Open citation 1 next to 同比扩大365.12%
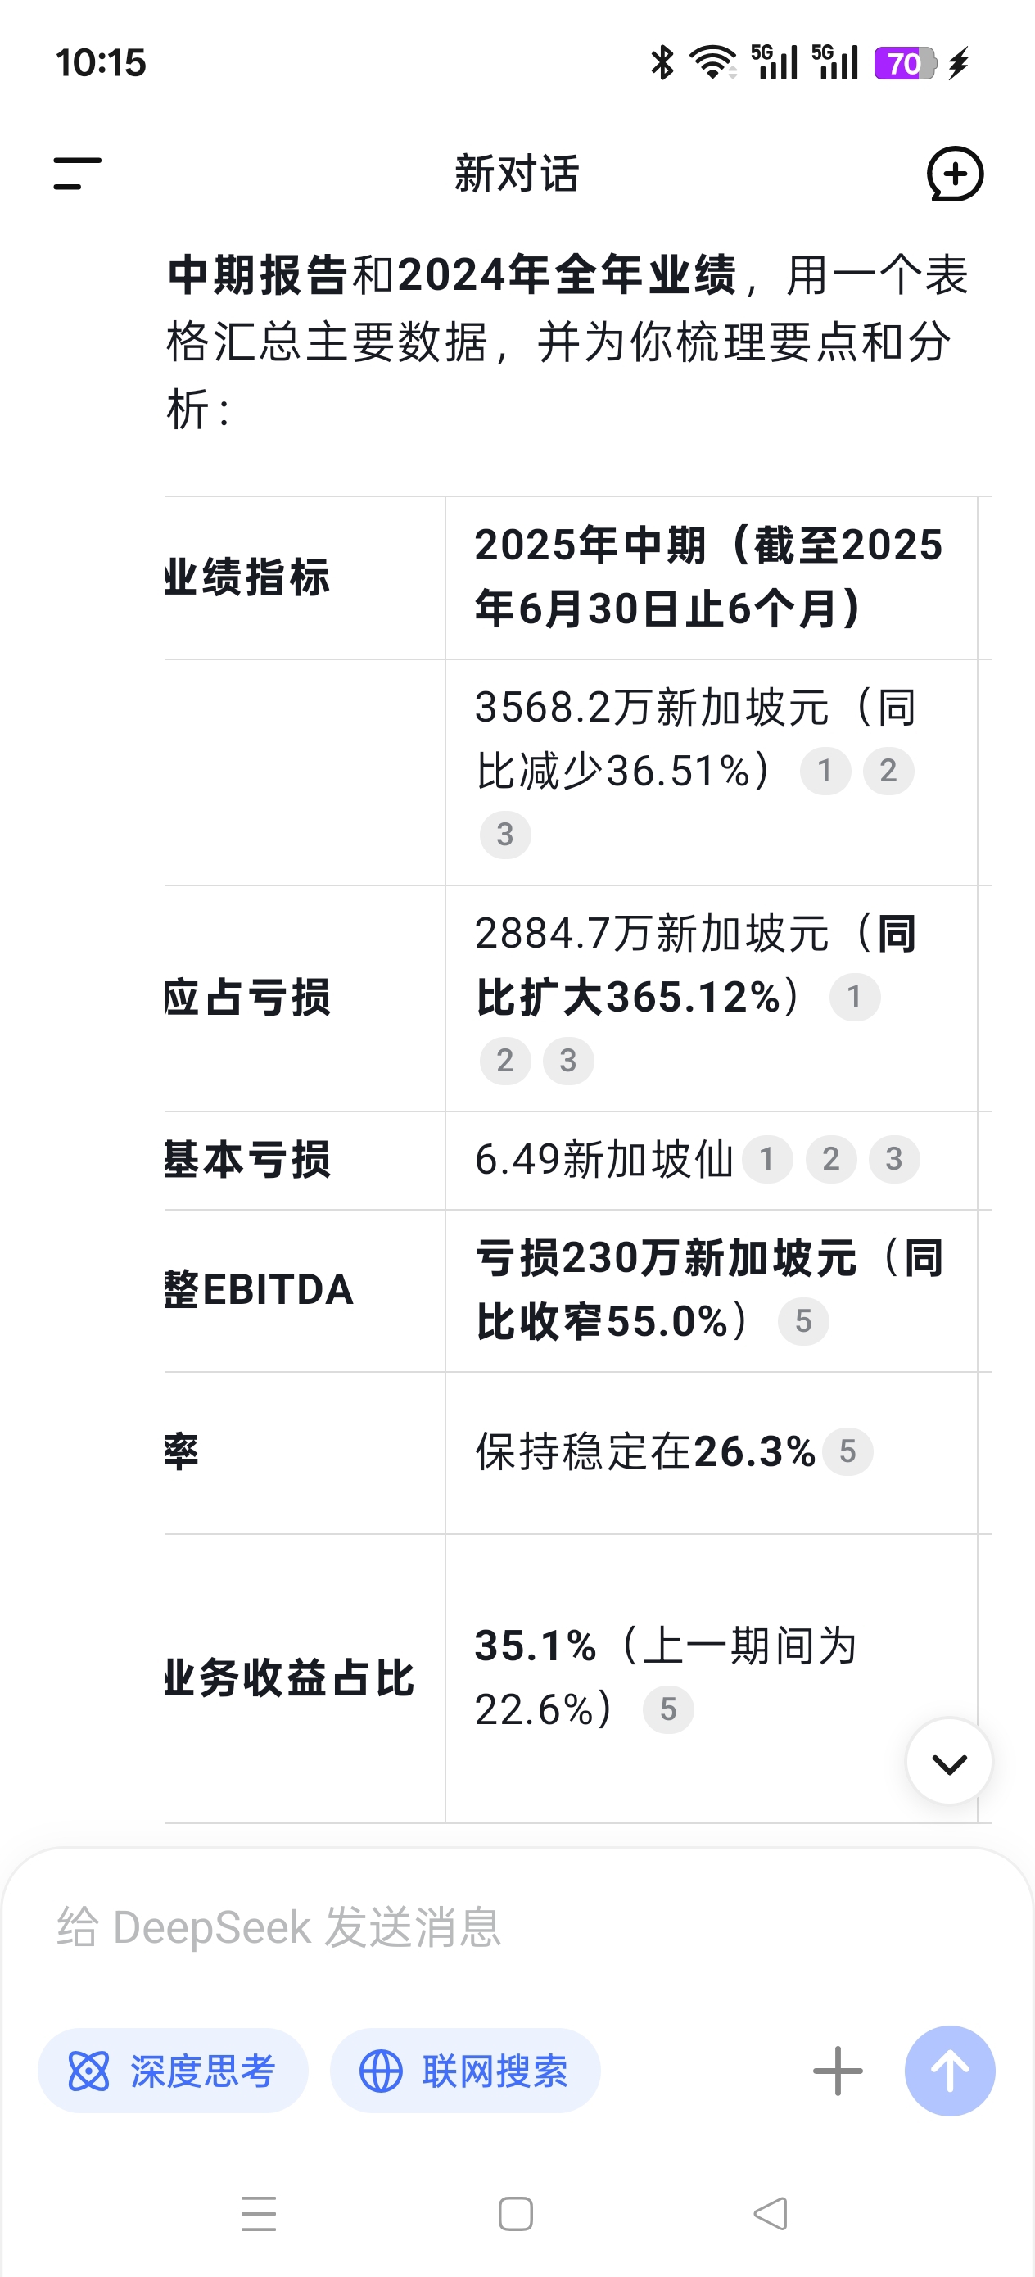Viewport: 1035px width, 2277px height. click(855, 997)
